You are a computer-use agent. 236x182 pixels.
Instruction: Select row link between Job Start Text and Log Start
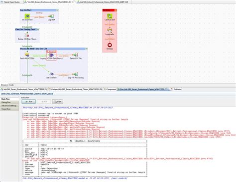(39, 17)
